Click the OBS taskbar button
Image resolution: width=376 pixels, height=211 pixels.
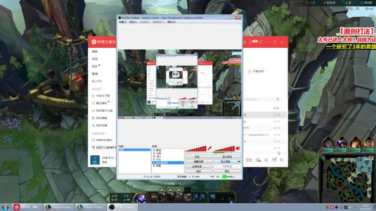(x=122, y=207)
